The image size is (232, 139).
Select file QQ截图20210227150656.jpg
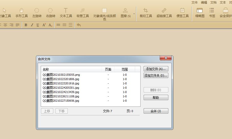[x=61, y=101]
